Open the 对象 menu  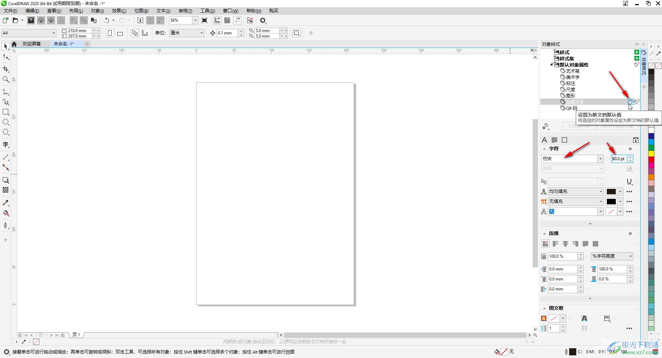[97, 11]
